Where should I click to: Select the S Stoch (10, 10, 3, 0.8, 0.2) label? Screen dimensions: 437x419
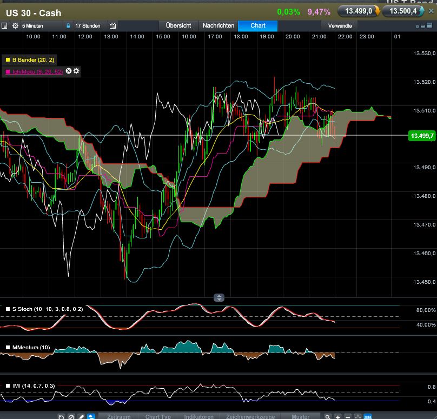(x=48, y=309)
